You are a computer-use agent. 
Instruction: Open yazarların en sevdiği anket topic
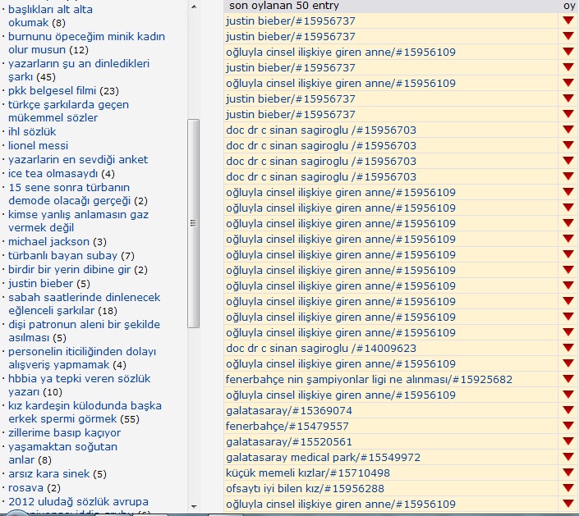(x=78, y=159)
